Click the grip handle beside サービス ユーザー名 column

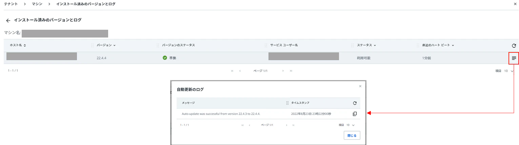coord(266,45)
